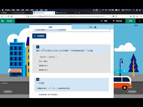Screen dimensions: 143x107
Task: Open the 編輯 menu in the menu bar
Action: 18,10
